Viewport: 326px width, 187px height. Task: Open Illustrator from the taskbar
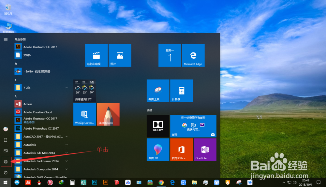106,182
